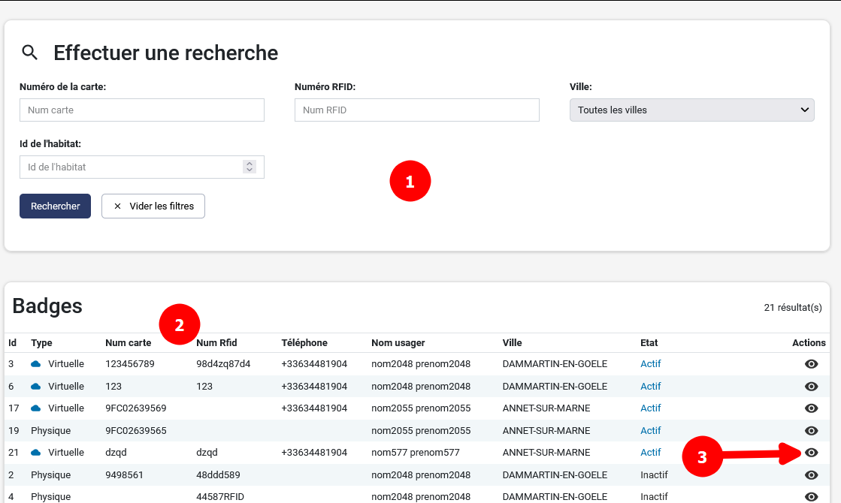Focus the Num RFID input field
The image size is (841, 503).
click(x=416, y=110)
